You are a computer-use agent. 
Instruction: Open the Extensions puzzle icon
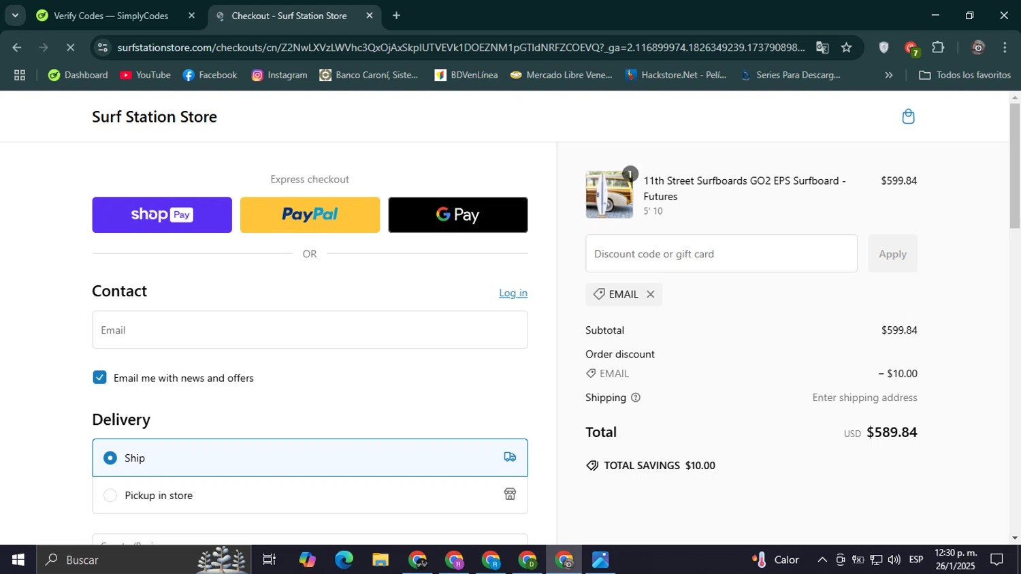click(938, 47)
